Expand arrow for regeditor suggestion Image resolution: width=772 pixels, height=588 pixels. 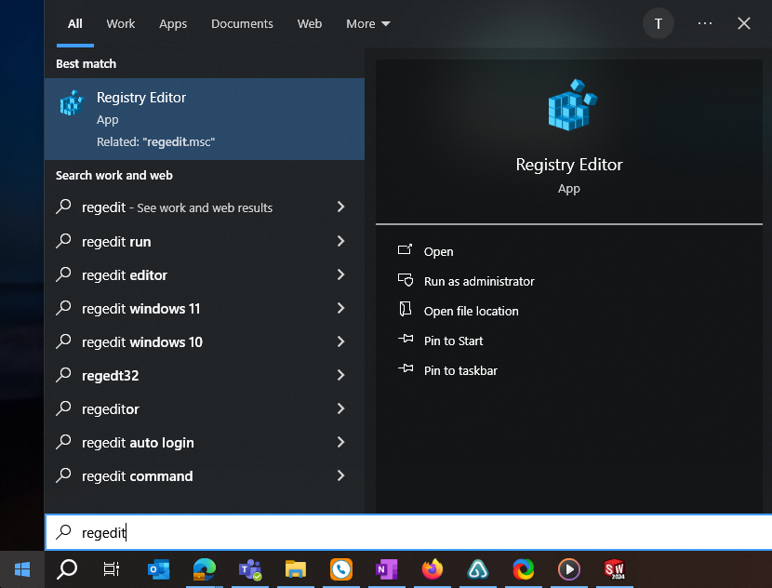(340, 408)
